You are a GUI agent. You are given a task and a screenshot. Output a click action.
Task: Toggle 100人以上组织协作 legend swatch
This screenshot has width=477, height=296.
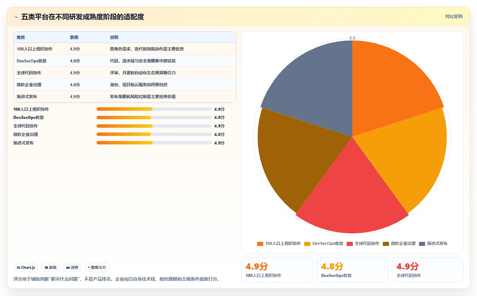point(260,244)
